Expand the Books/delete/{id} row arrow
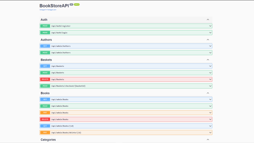 pos(210,132)
